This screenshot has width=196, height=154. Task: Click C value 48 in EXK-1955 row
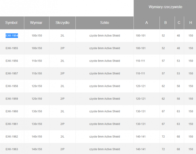coord(178,48)
